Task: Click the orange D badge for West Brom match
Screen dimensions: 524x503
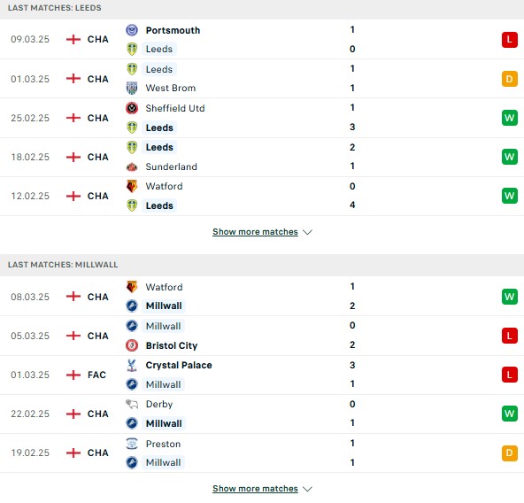Action: tap(509, 79)
